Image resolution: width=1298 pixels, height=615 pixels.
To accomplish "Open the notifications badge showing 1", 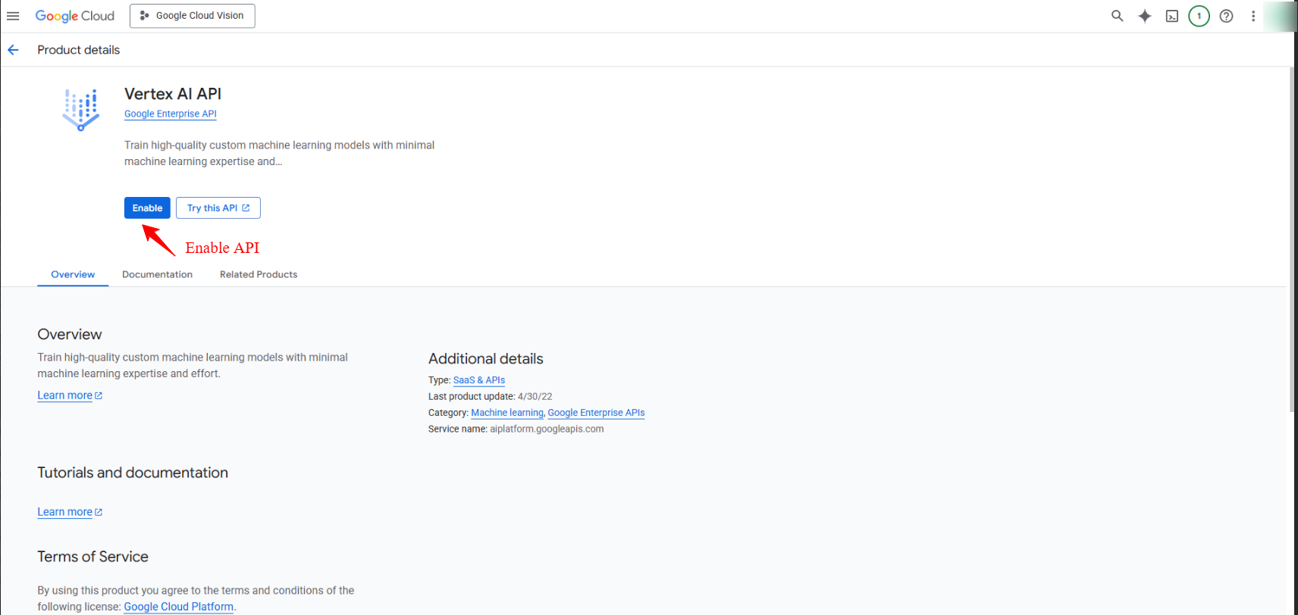I will (x=1199, y=16).
